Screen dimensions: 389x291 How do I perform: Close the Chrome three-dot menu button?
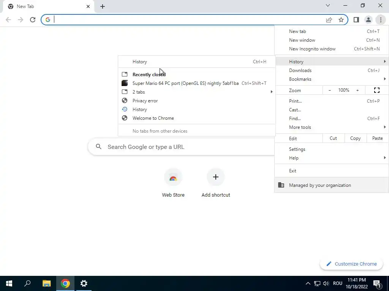click(x=381, y=20)
